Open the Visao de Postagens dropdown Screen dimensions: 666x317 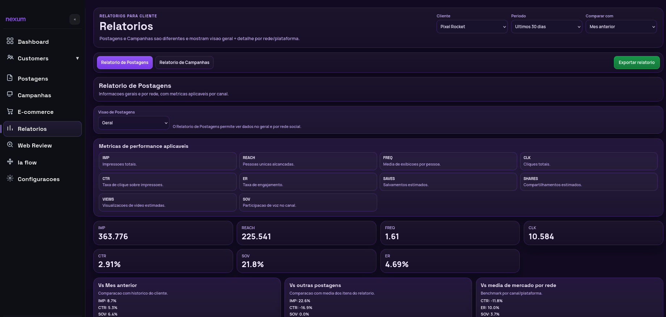[x=133, y=123]
